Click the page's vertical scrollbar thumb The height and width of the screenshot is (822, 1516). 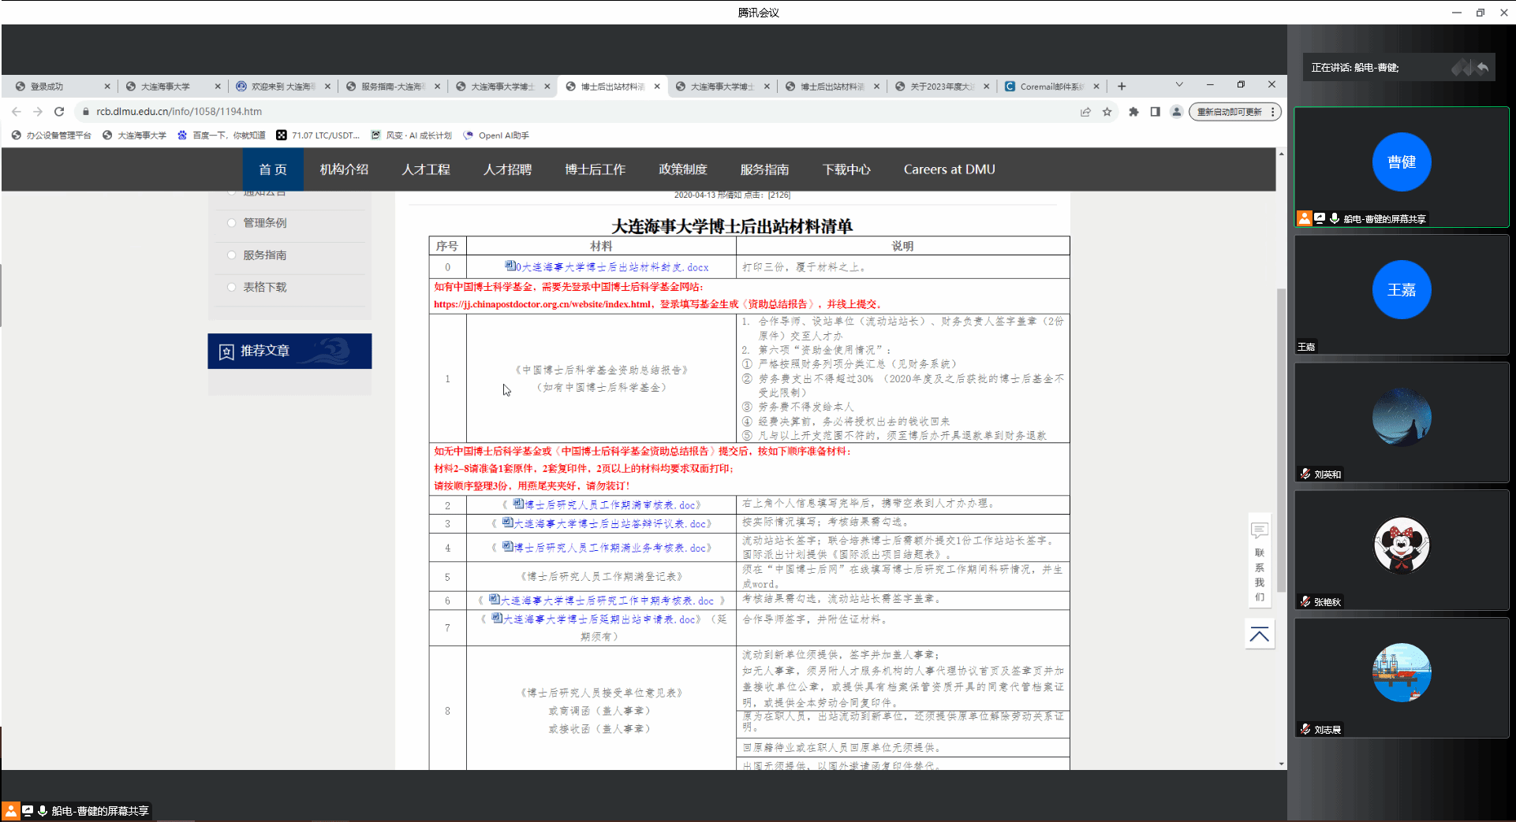point(1281,441)
